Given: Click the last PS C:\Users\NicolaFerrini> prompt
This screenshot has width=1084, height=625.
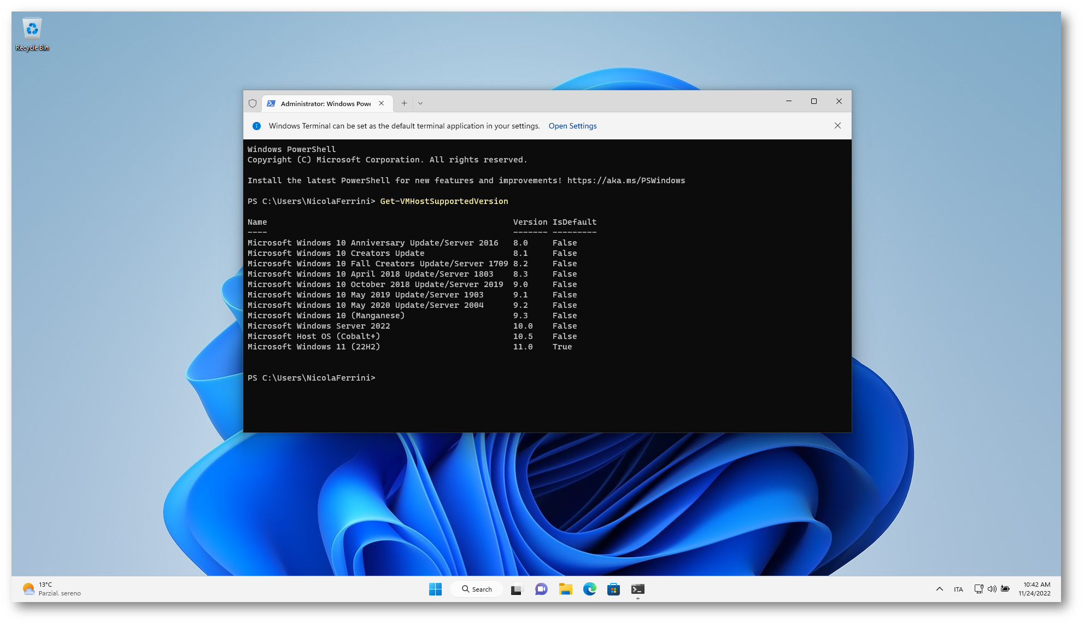Looking at the screenshot, I should coord(312,378).
